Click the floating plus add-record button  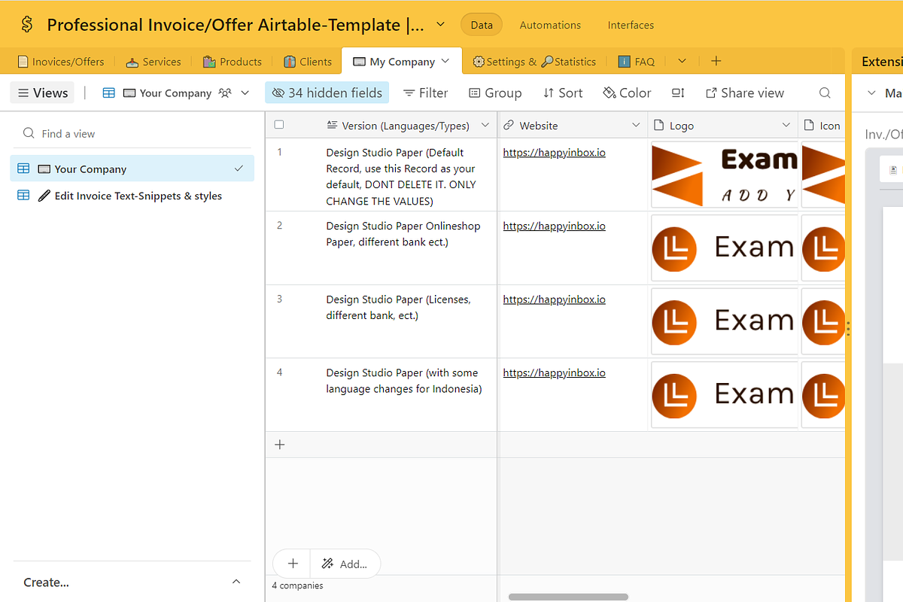point(293,563)
